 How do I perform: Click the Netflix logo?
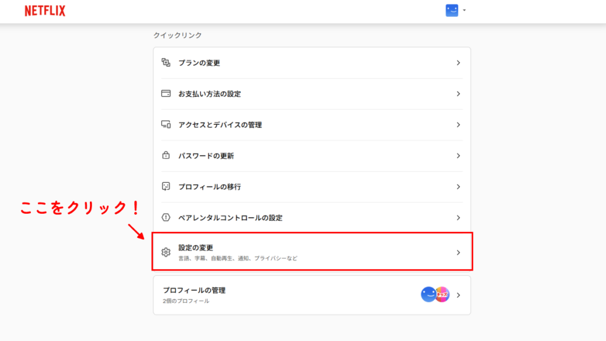click(44, 10)
